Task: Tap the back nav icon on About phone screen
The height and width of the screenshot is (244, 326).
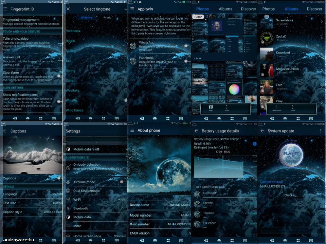Action: pos(142,240)
